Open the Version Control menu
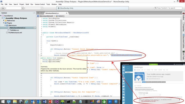This screenshot has width=185, height=104. [40, 4]
